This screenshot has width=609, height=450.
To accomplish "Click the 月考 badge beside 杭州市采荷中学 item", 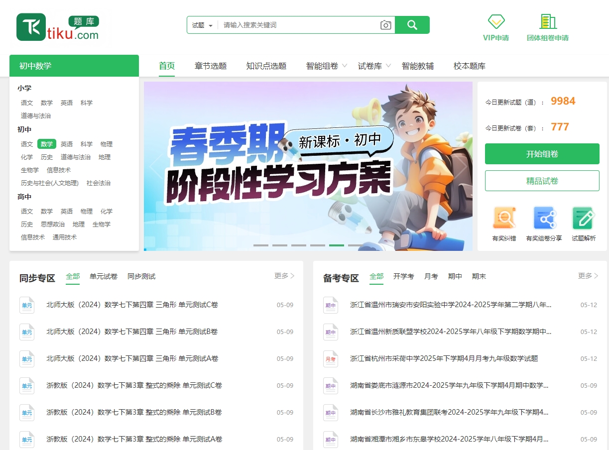I will [330, 358].
